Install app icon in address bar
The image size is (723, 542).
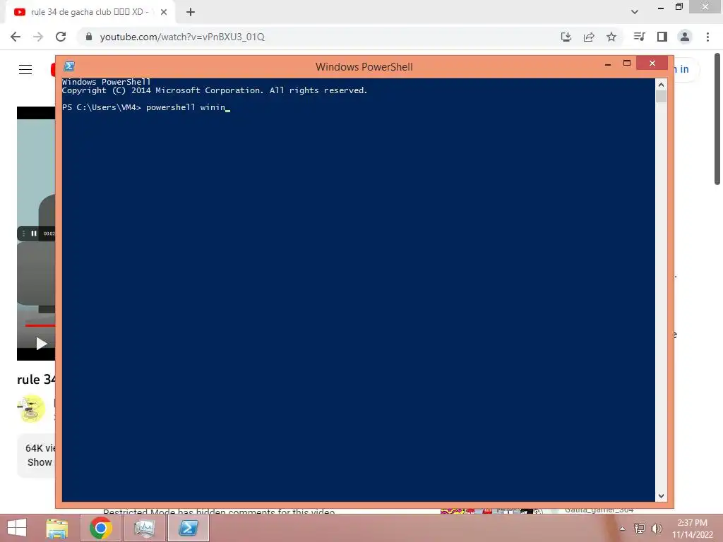click(566, 37)
